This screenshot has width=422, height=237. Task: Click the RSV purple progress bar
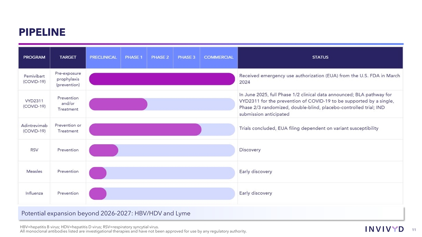coord(104,150)
